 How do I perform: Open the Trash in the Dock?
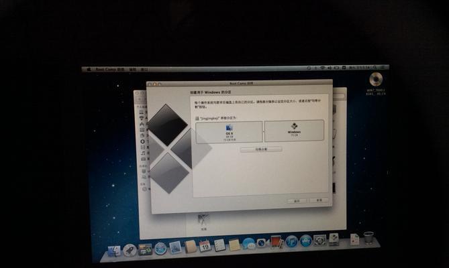(x=368, y=237)
